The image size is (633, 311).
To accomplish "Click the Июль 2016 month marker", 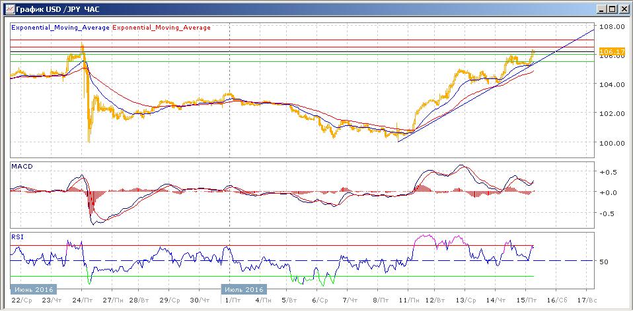I will (244, 289).
